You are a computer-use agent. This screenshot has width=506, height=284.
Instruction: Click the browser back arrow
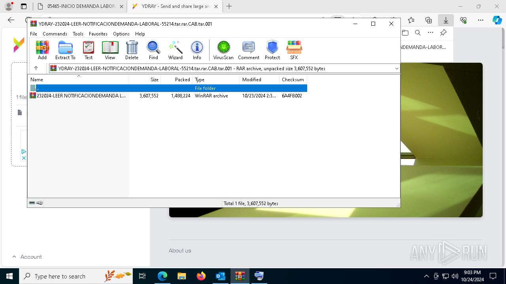[11, 20]
